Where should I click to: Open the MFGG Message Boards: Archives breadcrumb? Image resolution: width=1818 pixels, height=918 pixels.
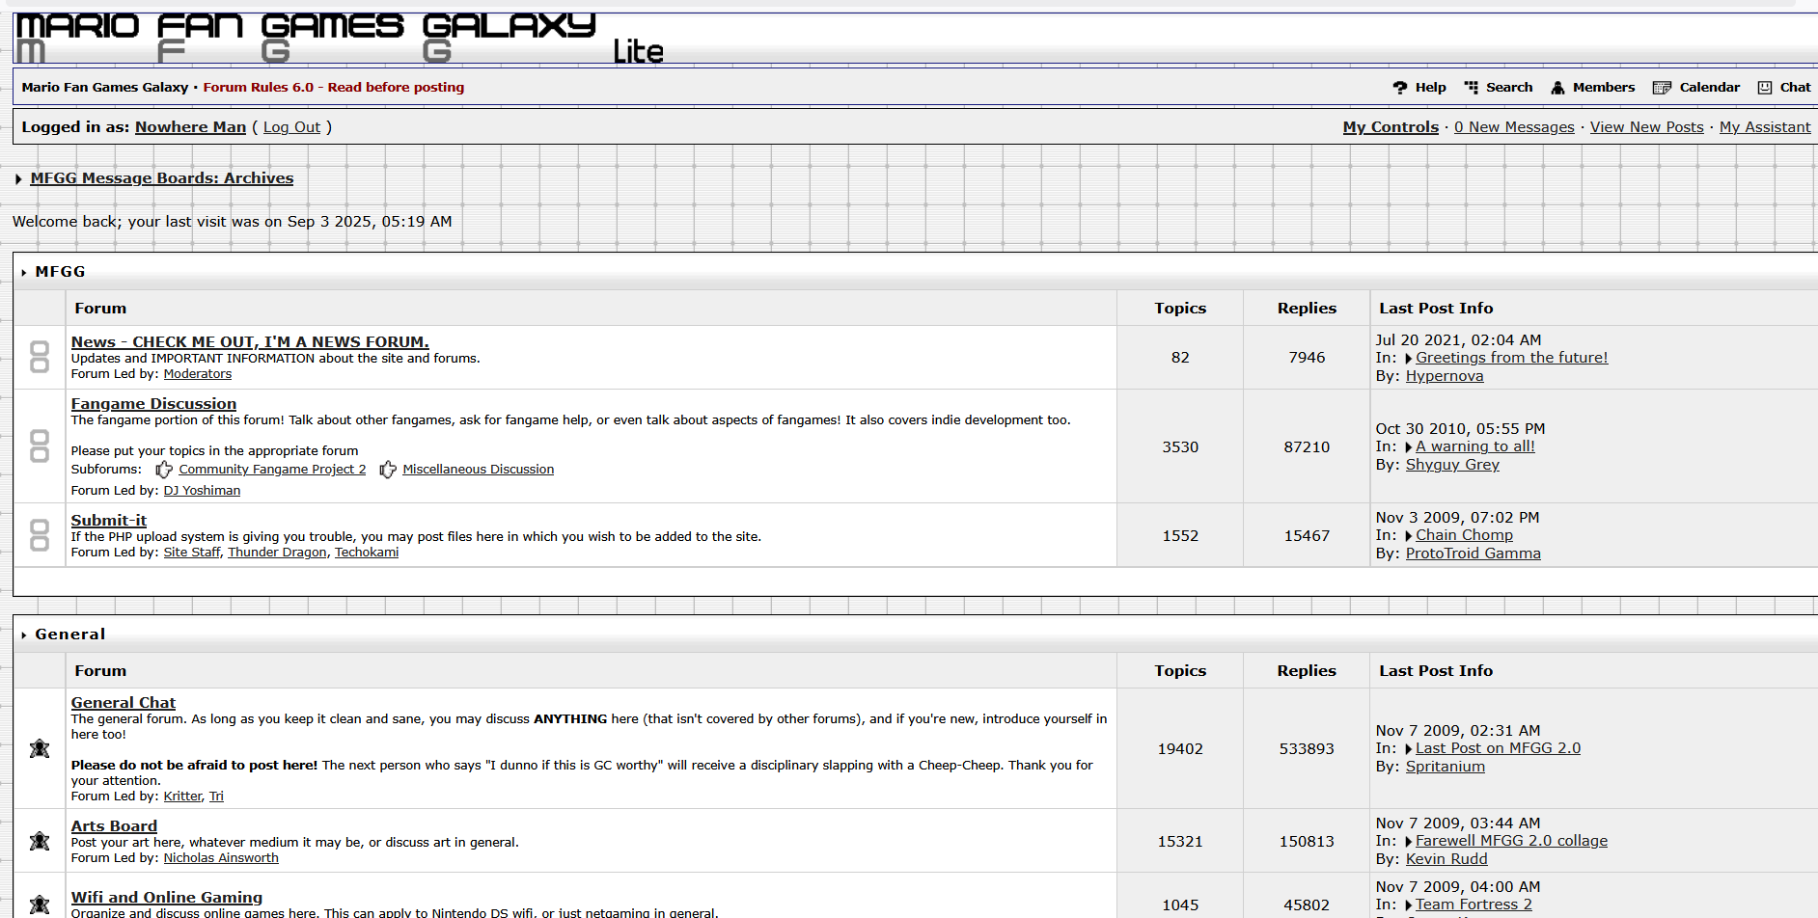pyautogui.click(x=162, y=178)
